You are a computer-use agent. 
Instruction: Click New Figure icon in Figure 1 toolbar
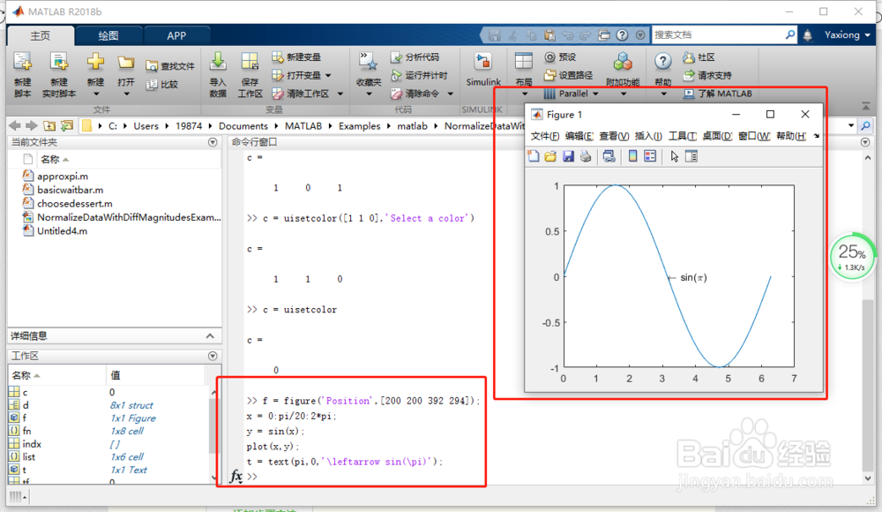[x=534, y=156]
